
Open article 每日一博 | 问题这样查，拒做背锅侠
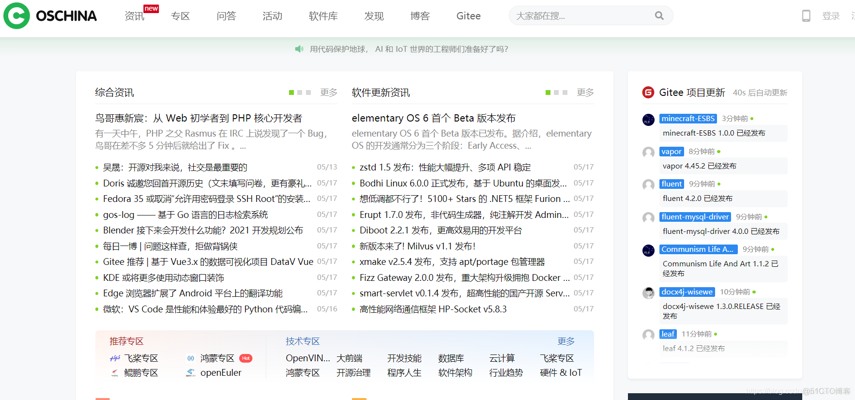point(170,246)
